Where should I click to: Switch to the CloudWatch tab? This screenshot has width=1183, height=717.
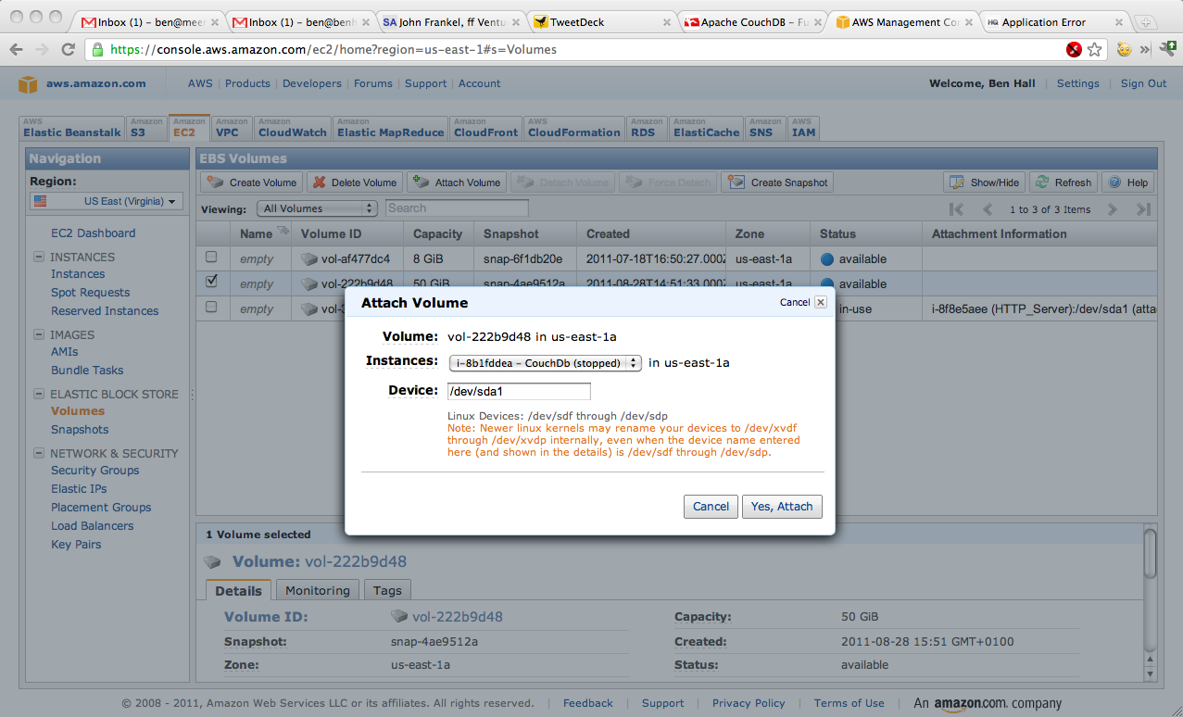pos(292,128)
